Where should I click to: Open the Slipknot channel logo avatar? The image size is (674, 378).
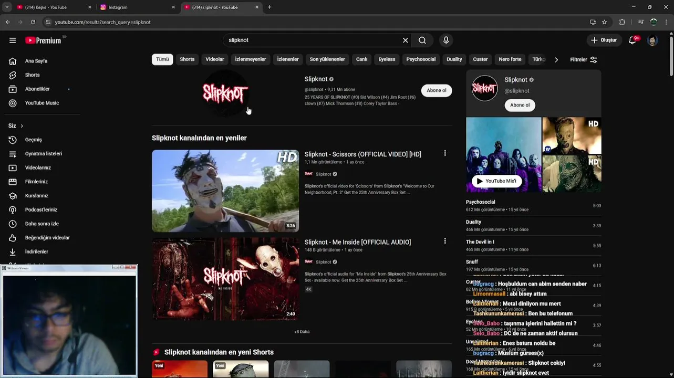225,93
